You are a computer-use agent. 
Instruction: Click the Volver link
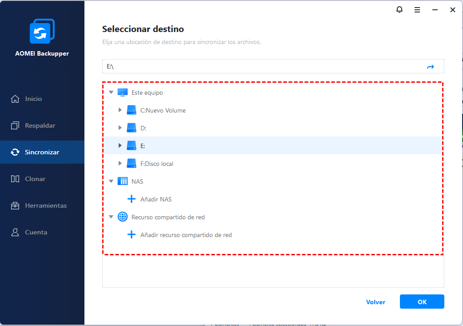point(375,302)
